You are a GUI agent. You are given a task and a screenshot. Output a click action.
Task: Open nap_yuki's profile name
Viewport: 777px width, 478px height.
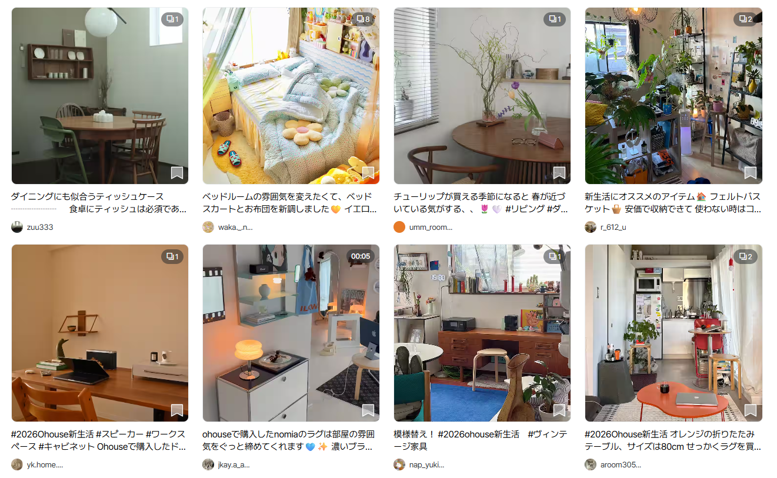tap(426, 464)
